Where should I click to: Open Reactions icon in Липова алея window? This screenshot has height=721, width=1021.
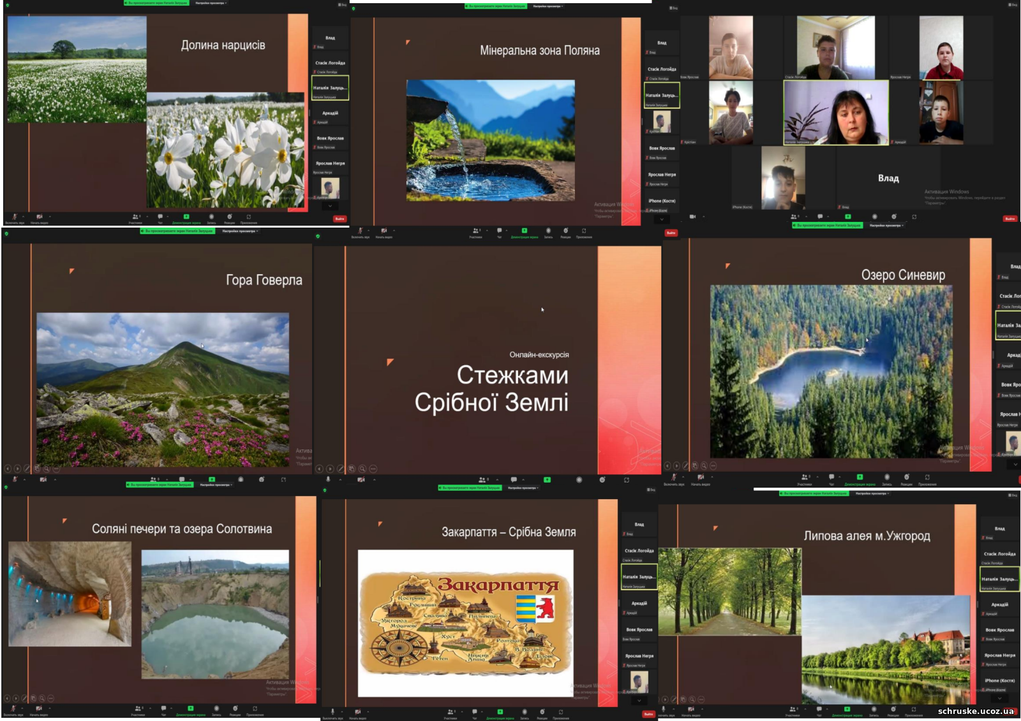tap(893, 709)
